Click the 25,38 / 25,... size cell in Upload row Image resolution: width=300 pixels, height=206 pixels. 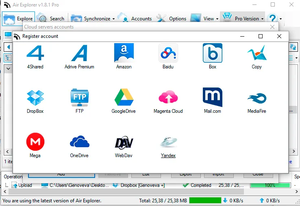[231, 185]
